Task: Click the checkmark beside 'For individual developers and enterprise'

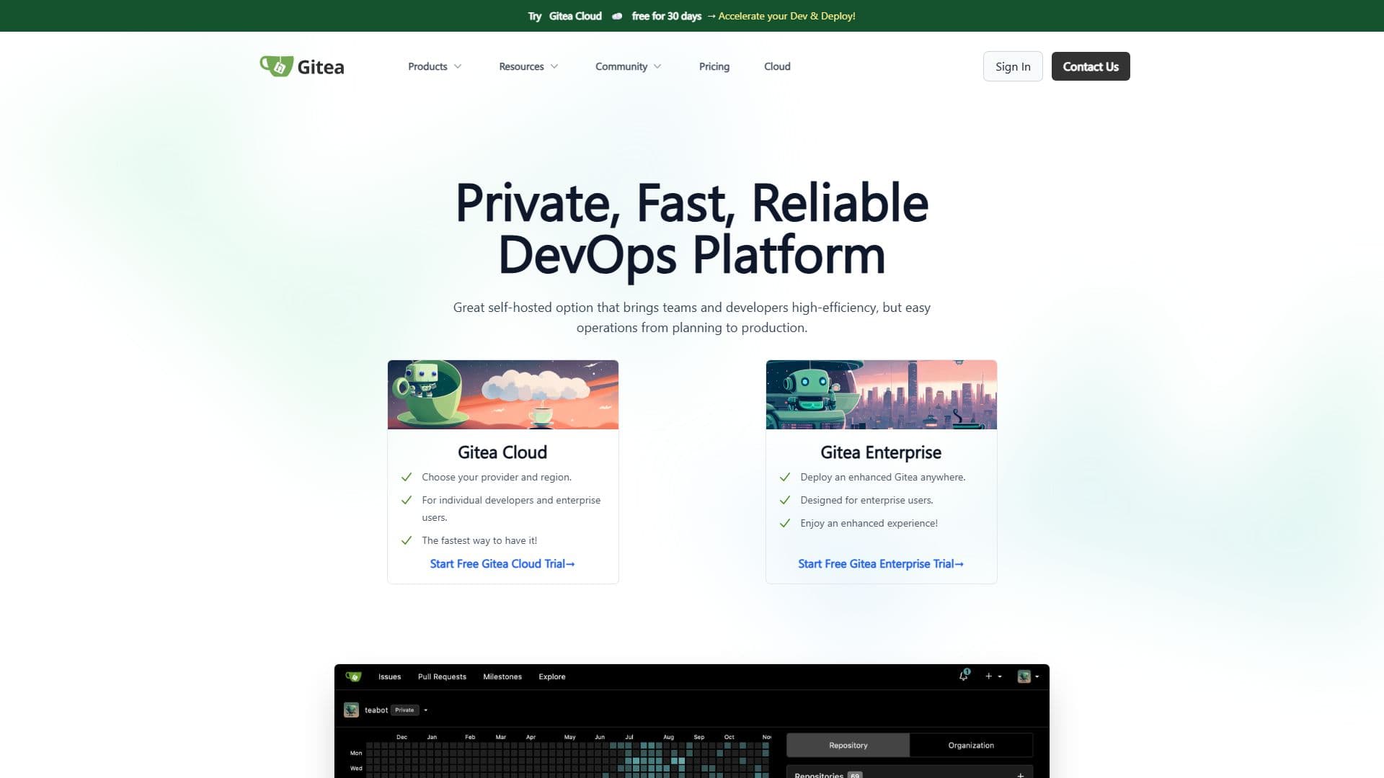Action: 407,500
